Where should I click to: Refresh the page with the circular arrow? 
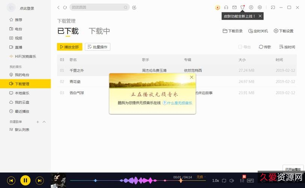tap(65, 8)
